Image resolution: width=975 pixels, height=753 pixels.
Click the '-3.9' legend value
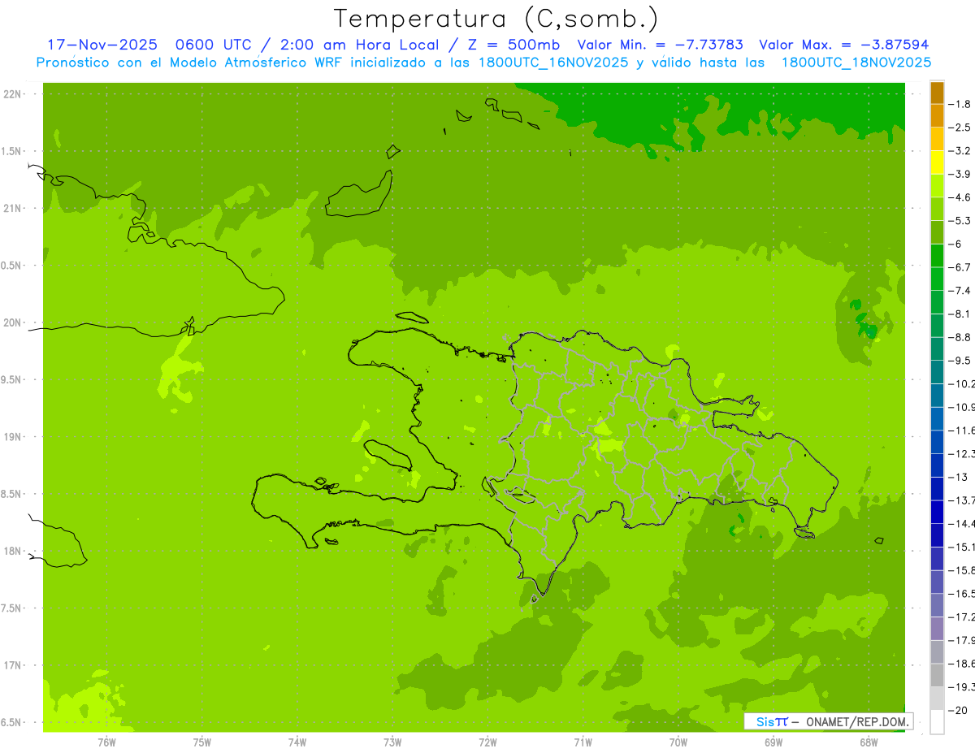(x=960, y=174)
